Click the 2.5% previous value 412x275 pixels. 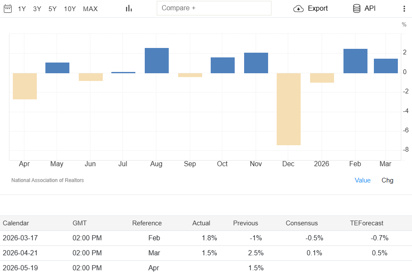tap(256, 253)
